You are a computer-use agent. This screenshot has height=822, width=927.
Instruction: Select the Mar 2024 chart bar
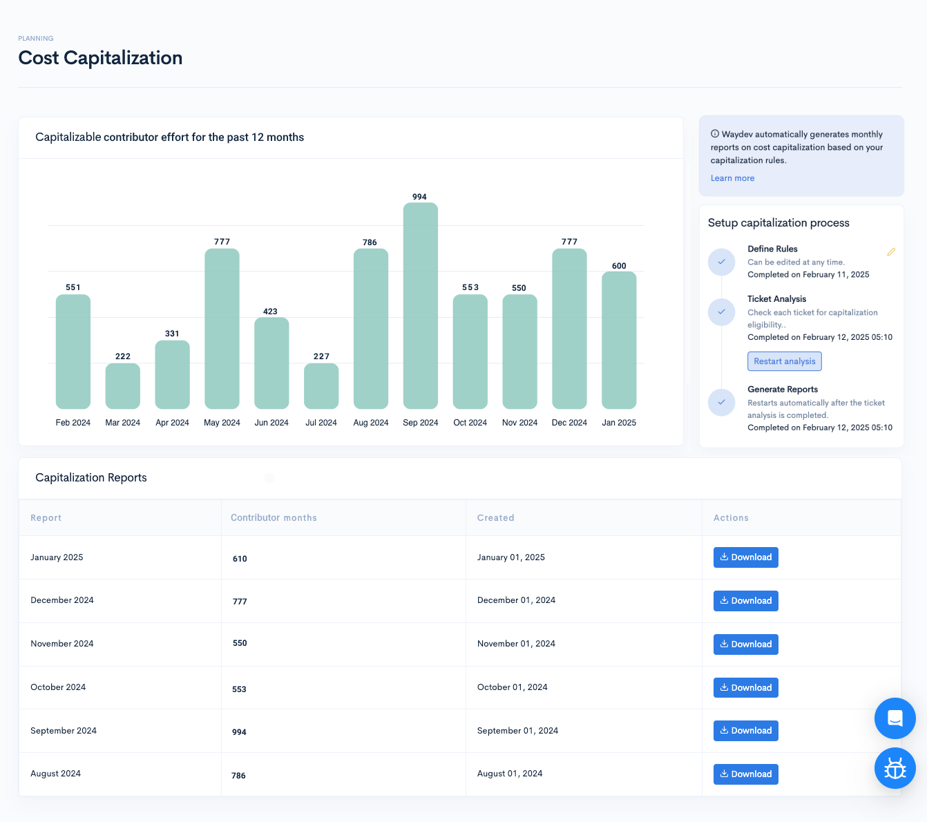coord(123,385)
